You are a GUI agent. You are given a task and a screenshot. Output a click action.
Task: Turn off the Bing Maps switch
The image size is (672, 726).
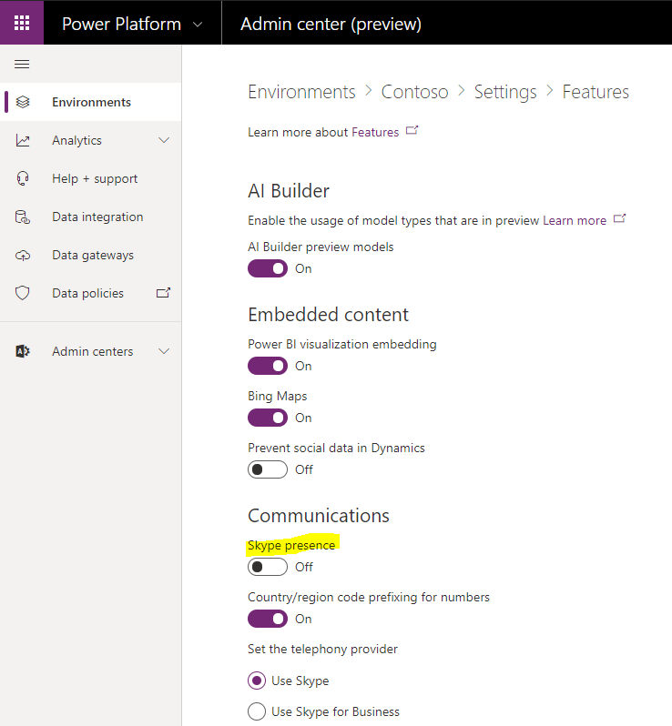pos(268,418)
